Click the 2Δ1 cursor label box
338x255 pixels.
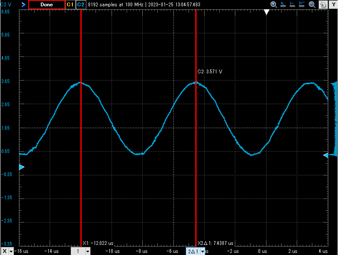coord(193,251)
